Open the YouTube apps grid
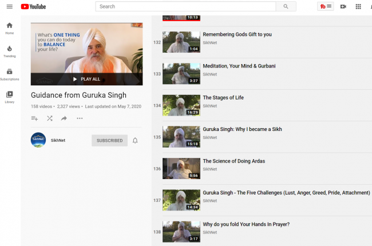372x246 pixels. pyautogui.click(x=358, y=6)
